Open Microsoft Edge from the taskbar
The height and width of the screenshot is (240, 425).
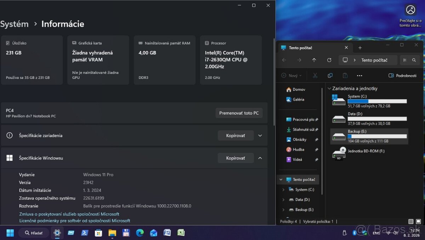[140, 233]
